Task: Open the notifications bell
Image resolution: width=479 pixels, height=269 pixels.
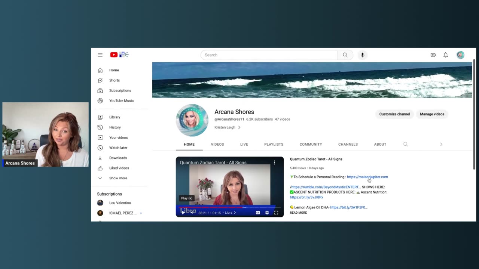Action: [446, 55]
